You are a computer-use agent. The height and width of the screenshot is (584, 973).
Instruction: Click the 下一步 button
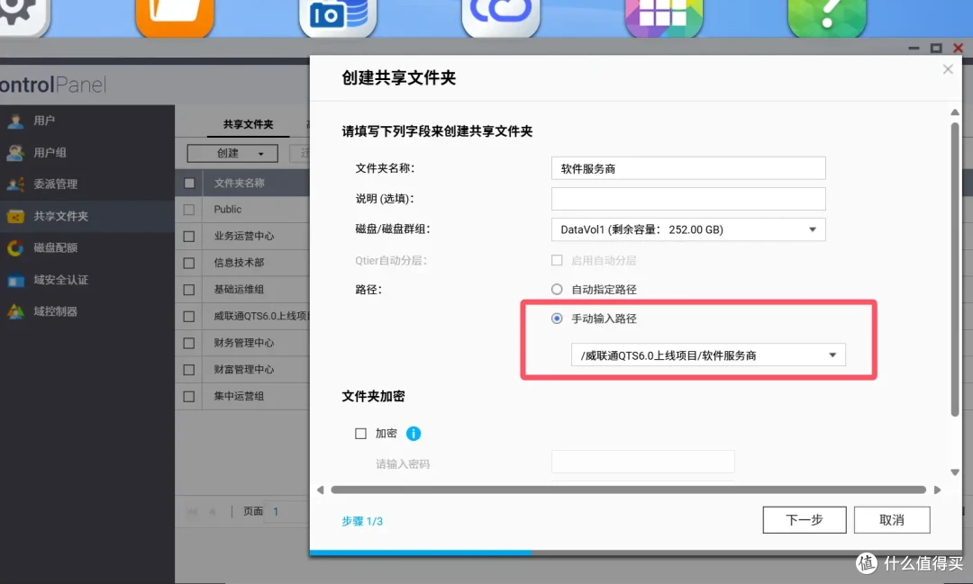(805, 519)
